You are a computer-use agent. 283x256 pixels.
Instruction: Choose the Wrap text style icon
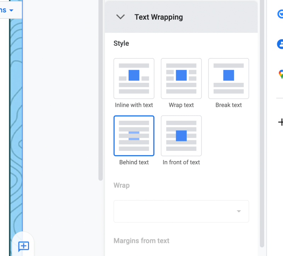(181, 78)
